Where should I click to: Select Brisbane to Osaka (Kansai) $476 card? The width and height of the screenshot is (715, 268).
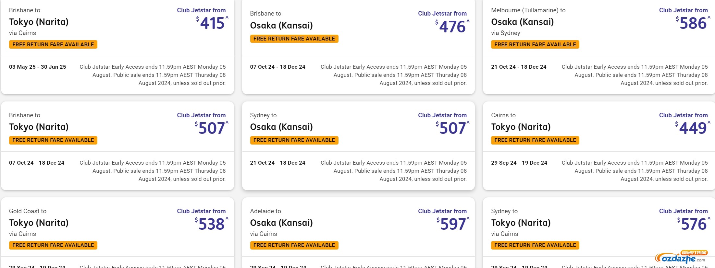[358, 47]
